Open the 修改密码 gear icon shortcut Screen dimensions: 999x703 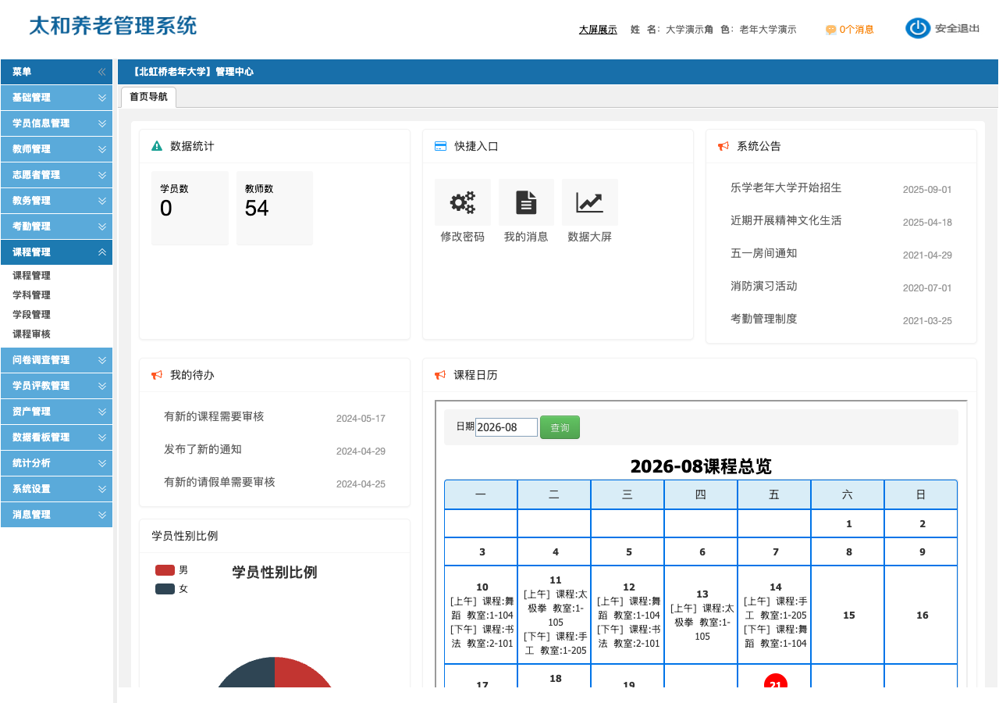click(x=463, y=202)
